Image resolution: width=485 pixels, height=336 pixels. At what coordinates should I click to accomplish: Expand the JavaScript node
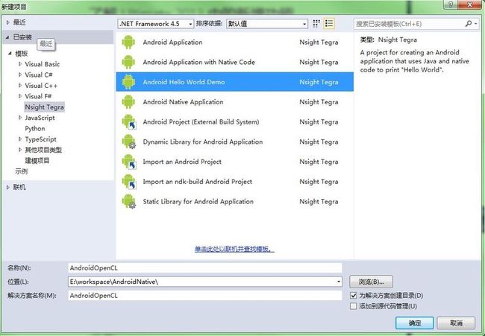point(20,118)
